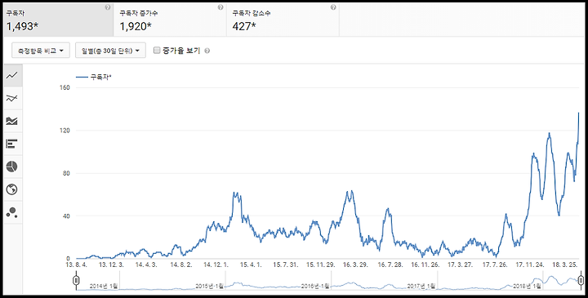Open the 측정항목 비교 dropdown

tap(41, 51)
